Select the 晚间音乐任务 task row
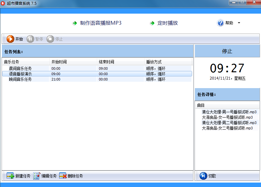The image size is (261, 187). coord(97,79)
